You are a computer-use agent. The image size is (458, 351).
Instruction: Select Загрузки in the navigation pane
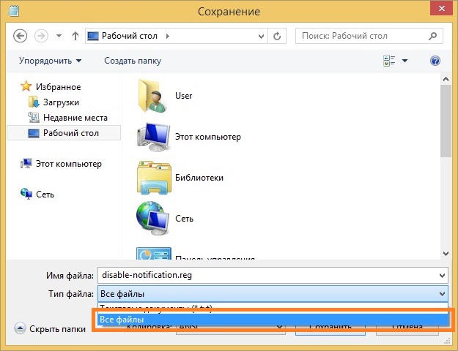pyautogui.click(x=61, y=102)
